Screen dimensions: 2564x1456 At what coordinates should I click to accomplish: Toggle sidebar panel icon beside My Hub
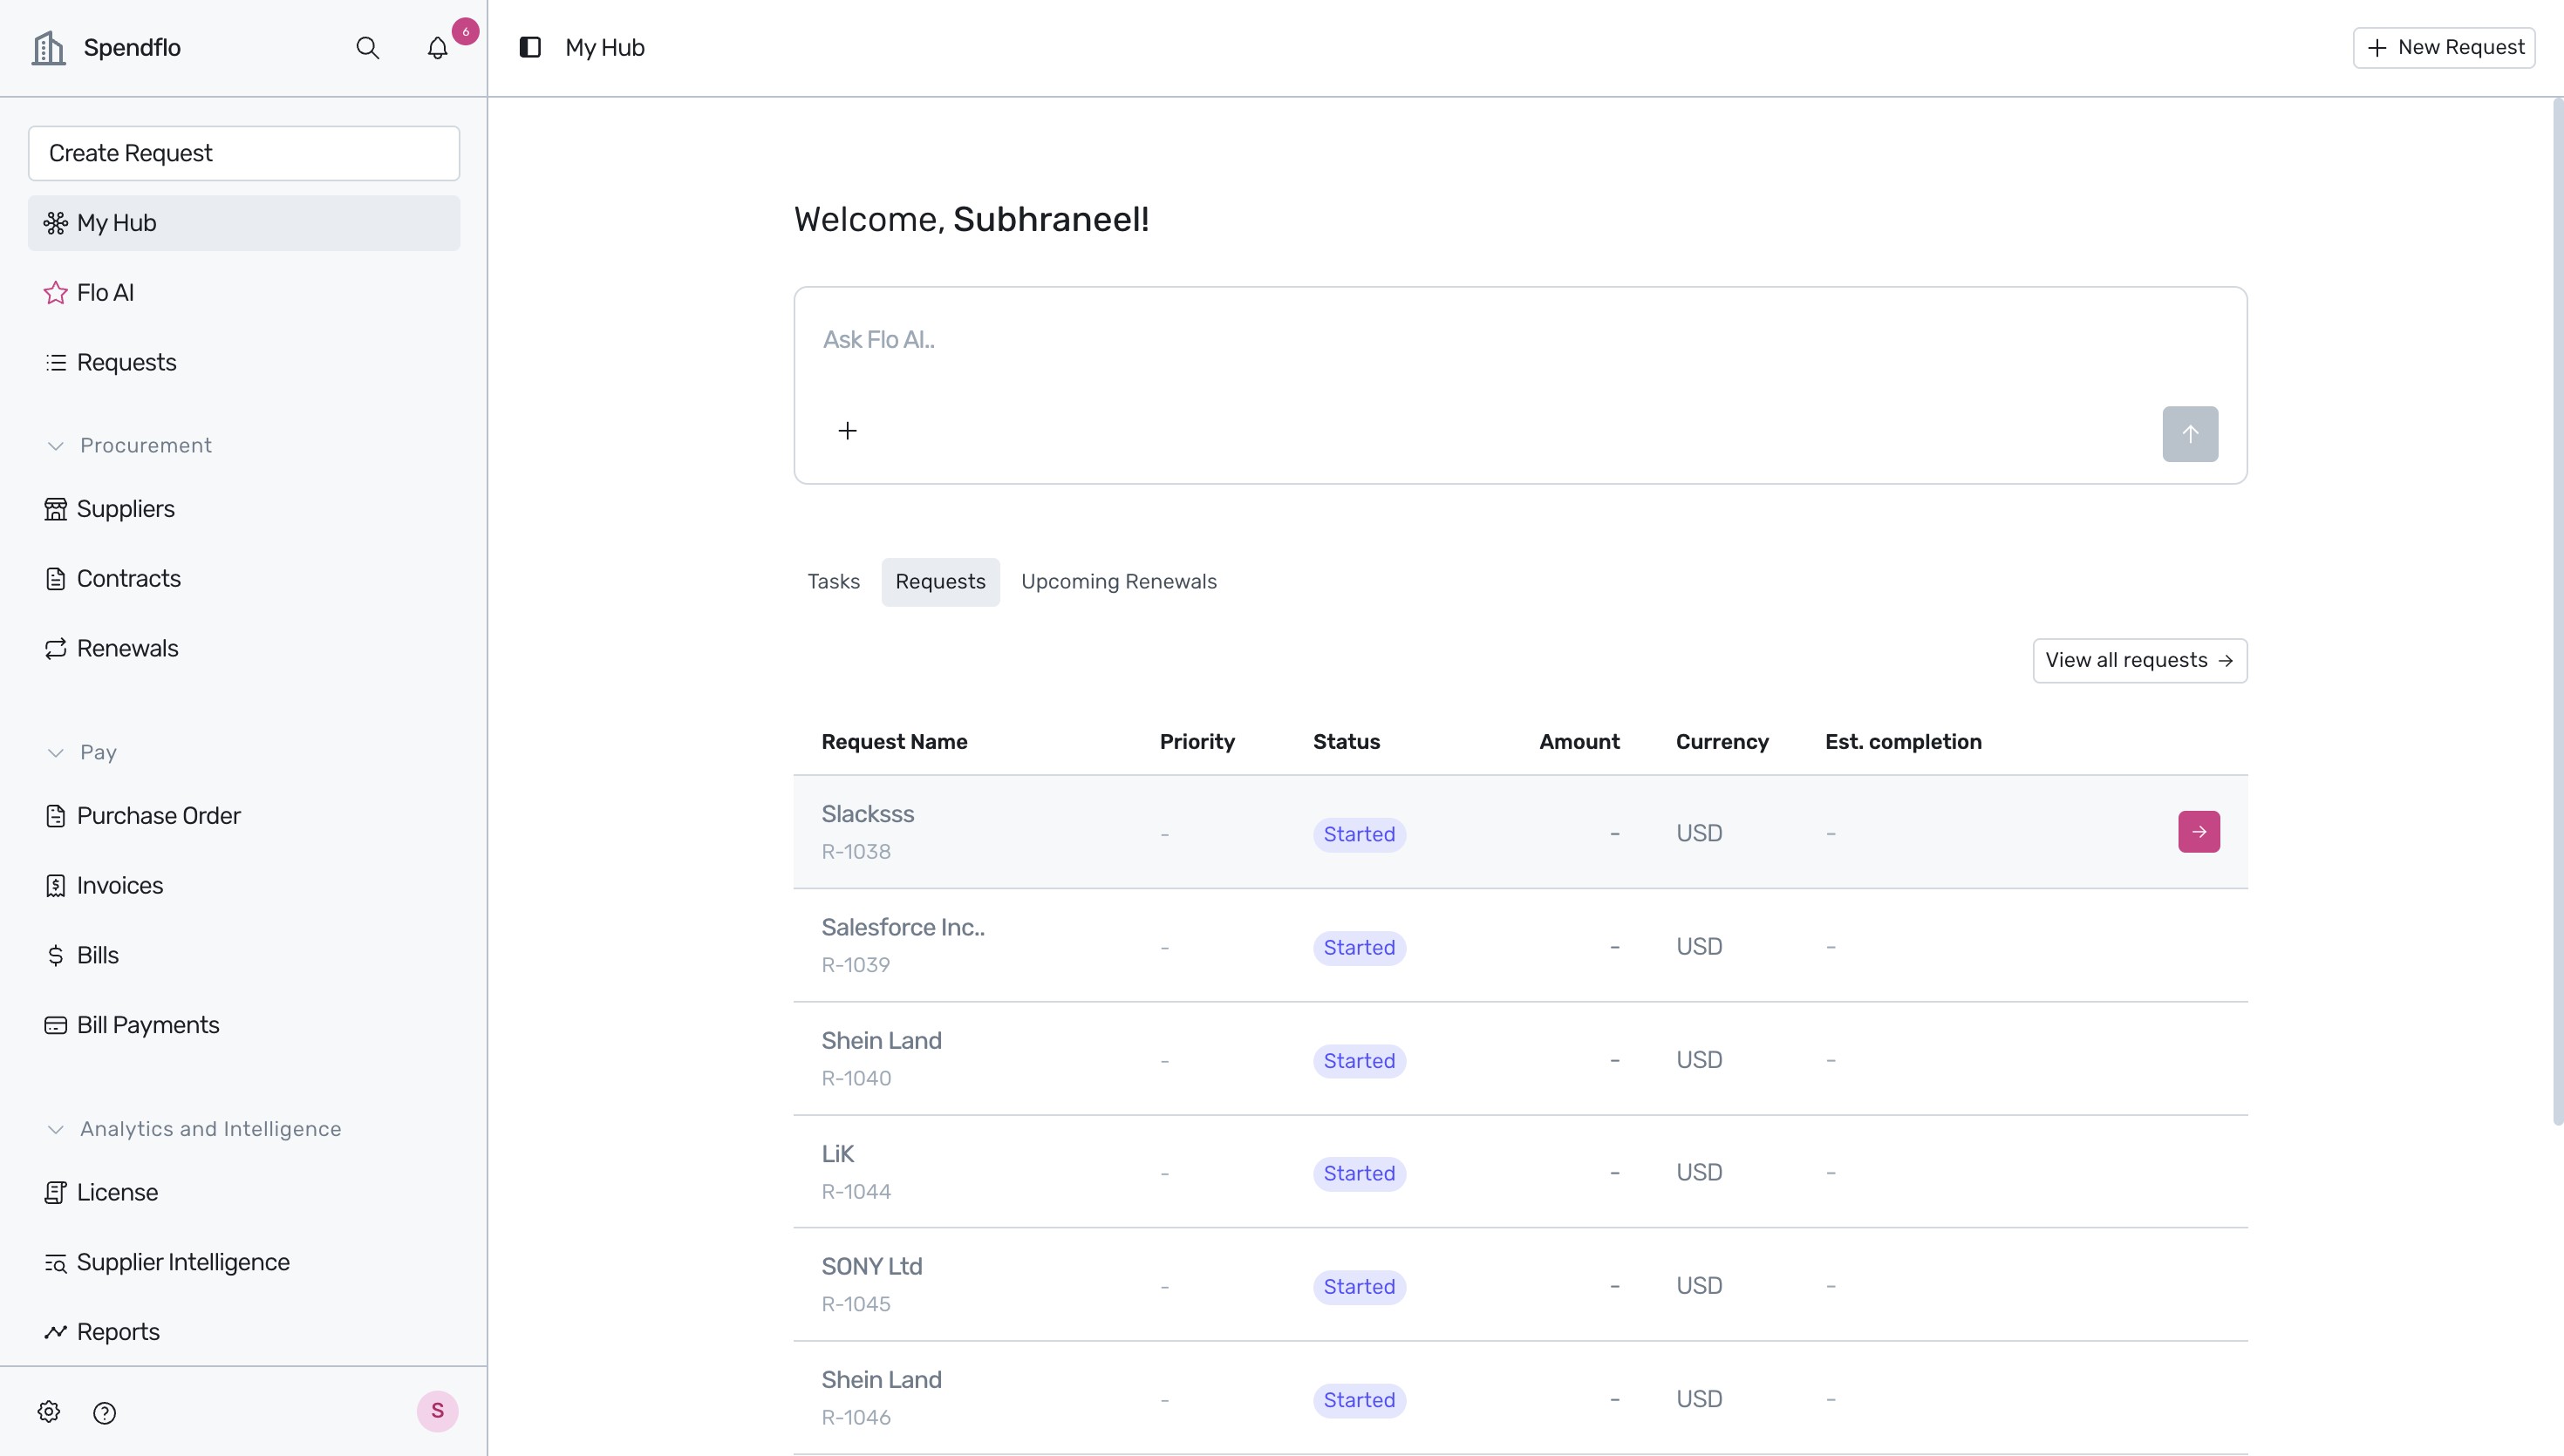pos(530,47)
